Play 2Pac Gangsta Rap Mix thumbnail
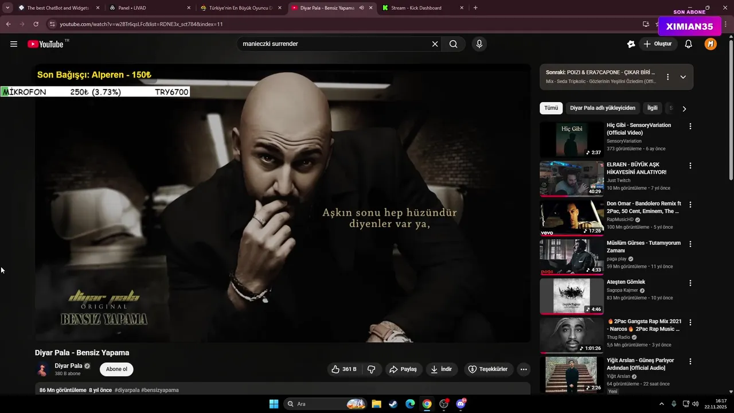 572,336
